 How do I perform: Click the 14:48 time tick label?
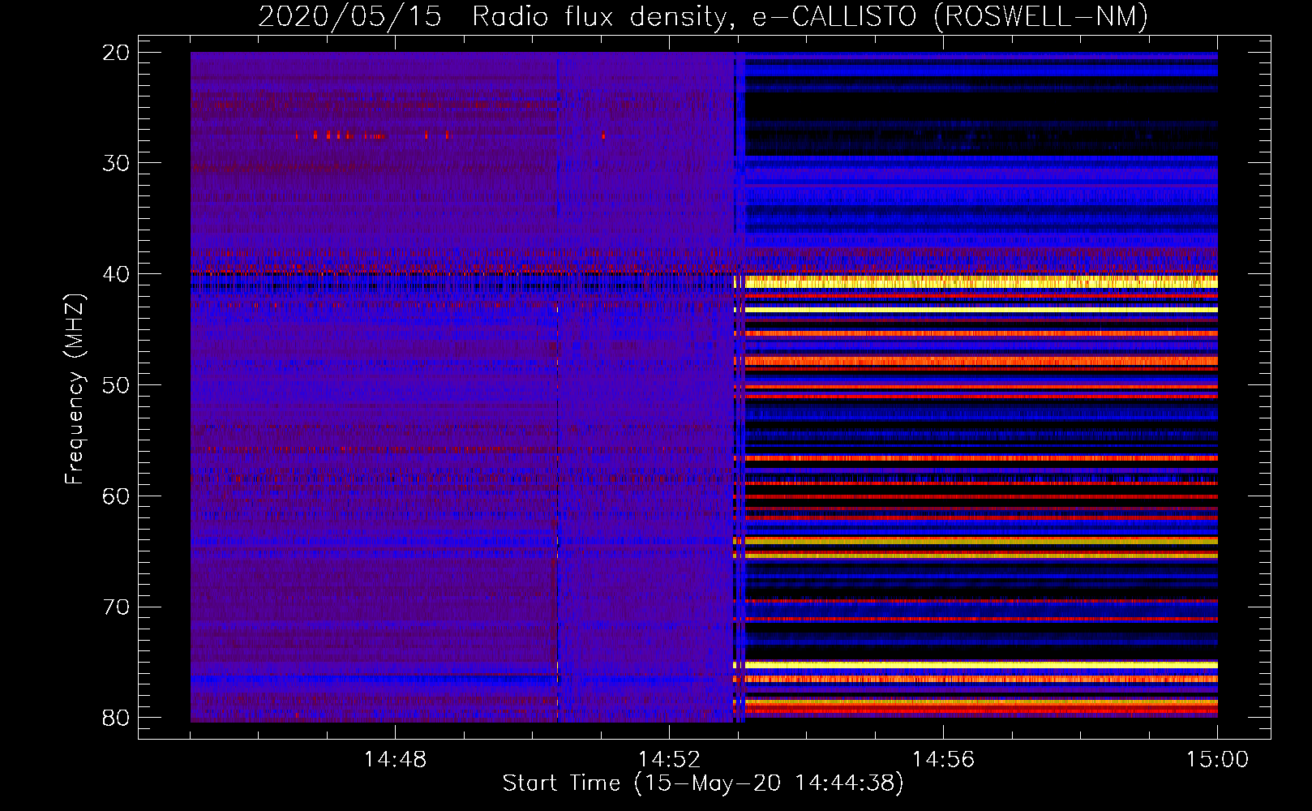pyautogui.click(x=395, y=760)
